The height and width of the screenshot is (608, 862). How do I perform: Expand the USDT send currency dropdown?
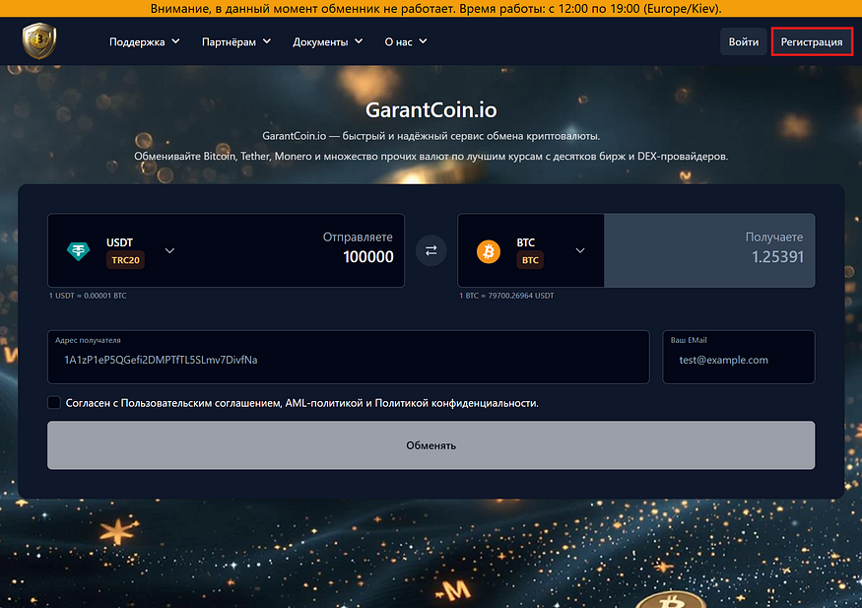click(169, 250)
